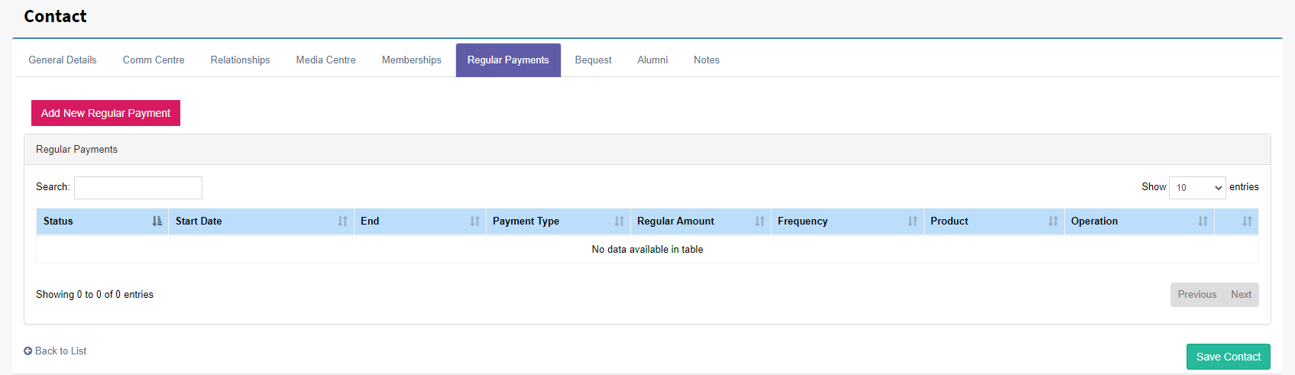Go to Comm Centre tab
This screenshot has height=375, width=1295.
(x=154, y=60)
